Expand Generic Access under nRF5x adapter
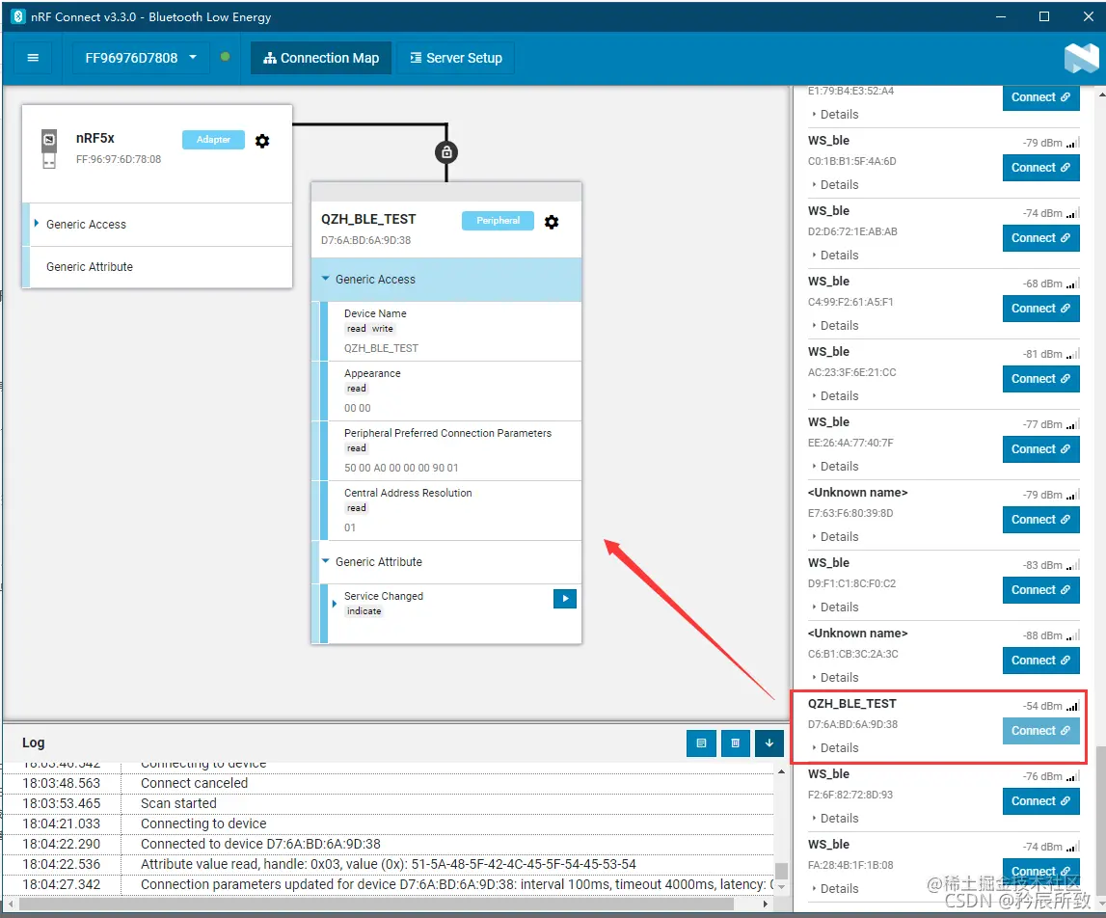The height and width of the screenshot is (918, 1106). pyautogui.click(x=36, y=224)
